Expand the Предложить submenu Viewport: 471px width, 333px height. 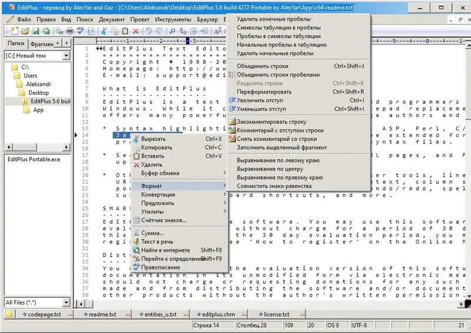[x=179, y=203]
